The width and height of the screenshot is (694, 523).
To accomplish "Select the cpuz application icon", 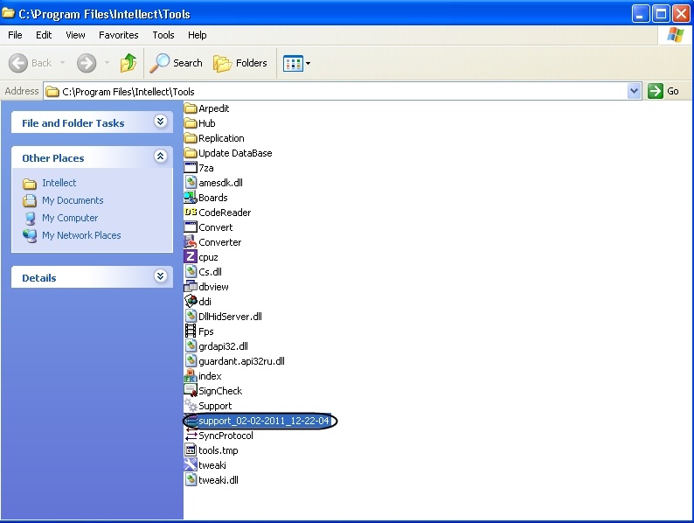I will point(191,257).
